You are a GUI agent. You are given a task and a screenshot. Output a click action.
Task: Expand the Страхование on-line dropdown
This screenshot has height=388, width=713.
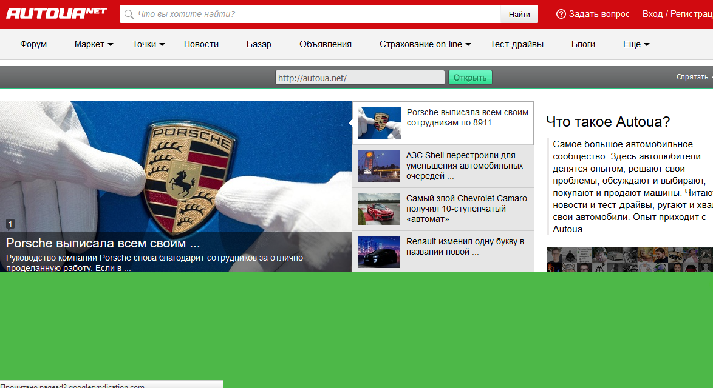(x=425, y=44)
